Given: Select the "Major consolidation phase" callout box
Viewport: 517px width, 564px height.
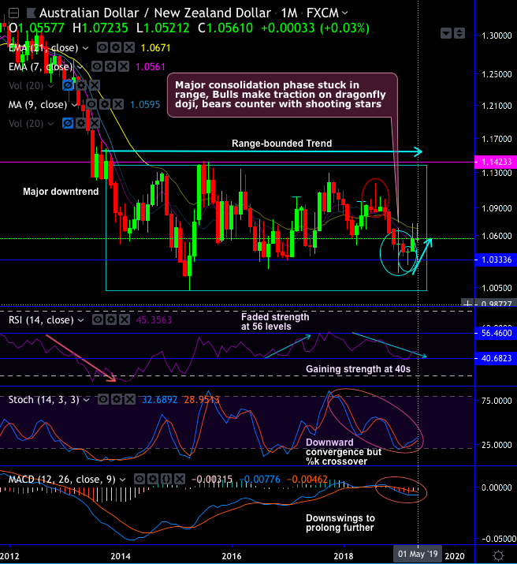Looking at the screenshot, I should (282, 95).
